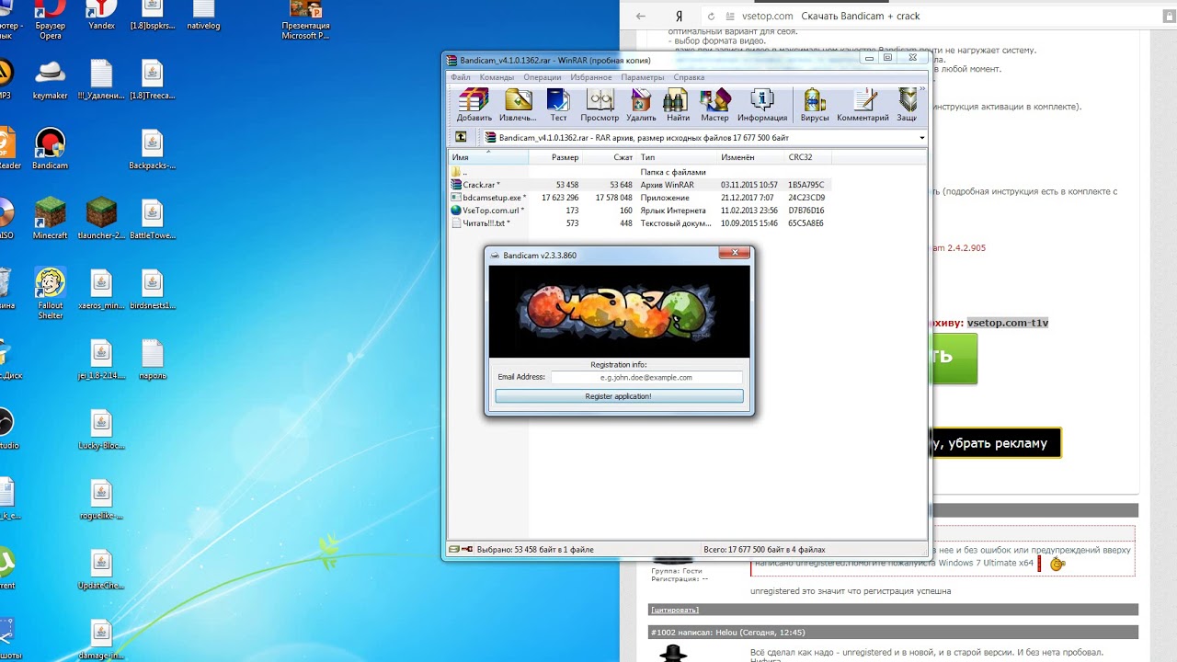Sort the list by the Тип column header
1177x662 pixels.
[x=677, y=157]
